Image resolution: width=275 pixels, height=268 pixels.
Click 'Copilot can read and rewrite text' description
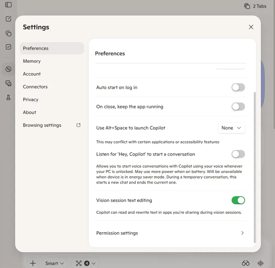point(169,212)
